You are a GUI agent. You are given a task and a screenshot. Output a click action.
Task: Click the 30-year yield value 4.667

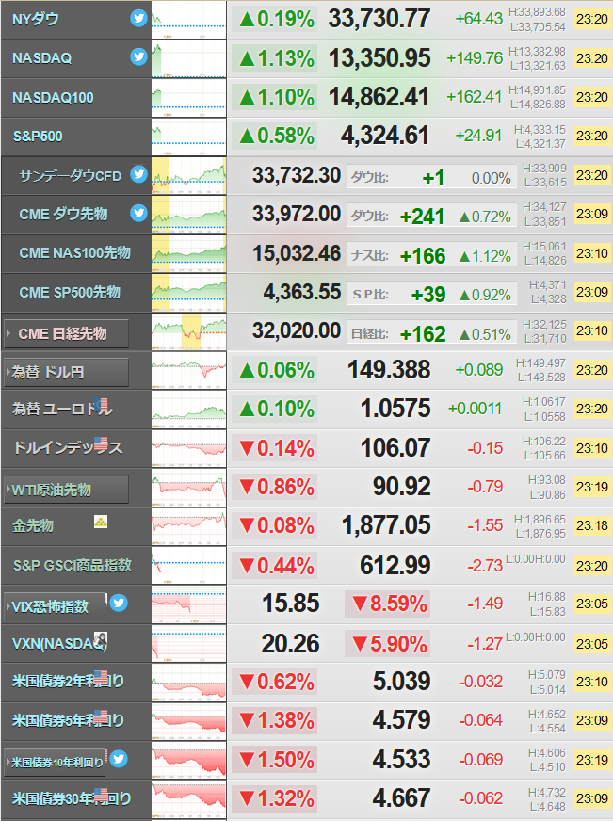coord(401,798)
